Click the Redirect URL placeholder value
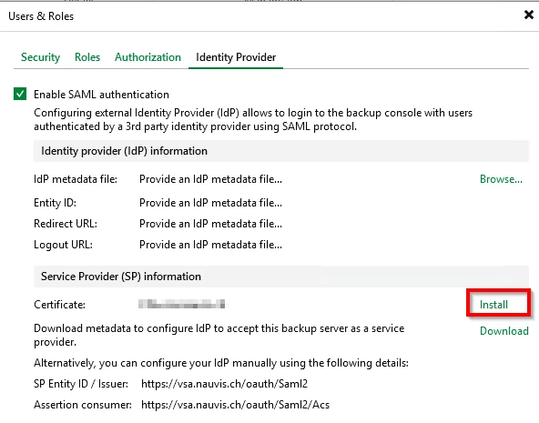 pyautogui.click(x=210, y=224)
